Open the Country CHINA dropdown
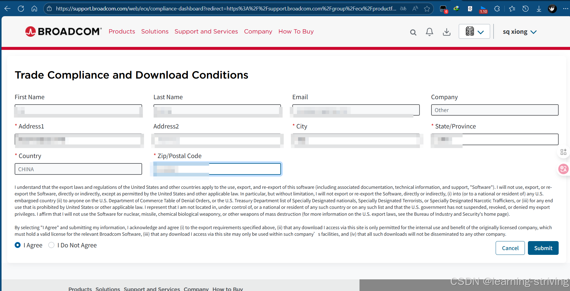The image size is (570, 291). pos(78,169)
